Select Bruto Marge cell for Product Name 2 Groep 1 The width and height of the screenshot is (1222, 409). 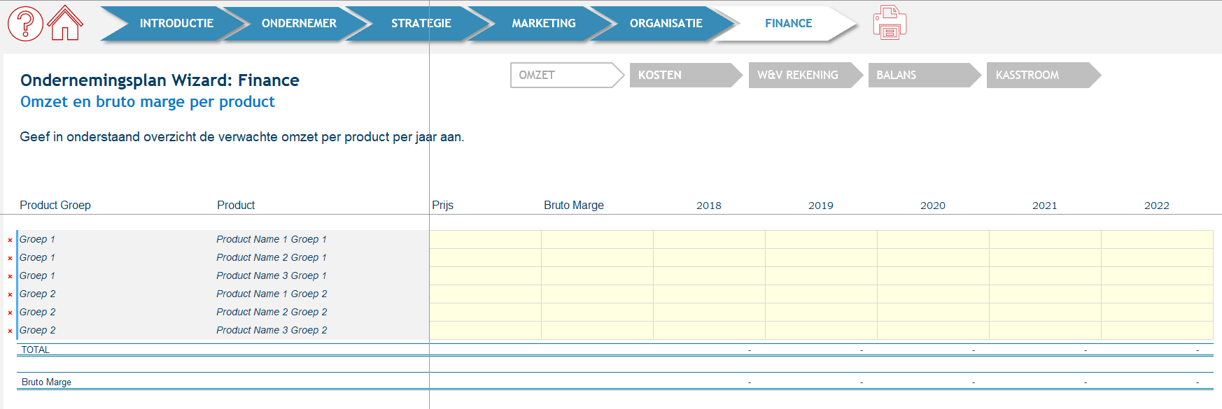click(598, 257)
